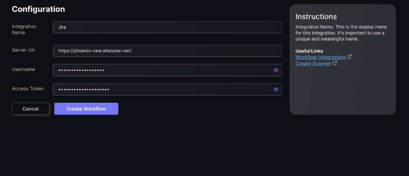
Task: Click external-link icon beside Create Scanner
Action: tap(335, 63)
